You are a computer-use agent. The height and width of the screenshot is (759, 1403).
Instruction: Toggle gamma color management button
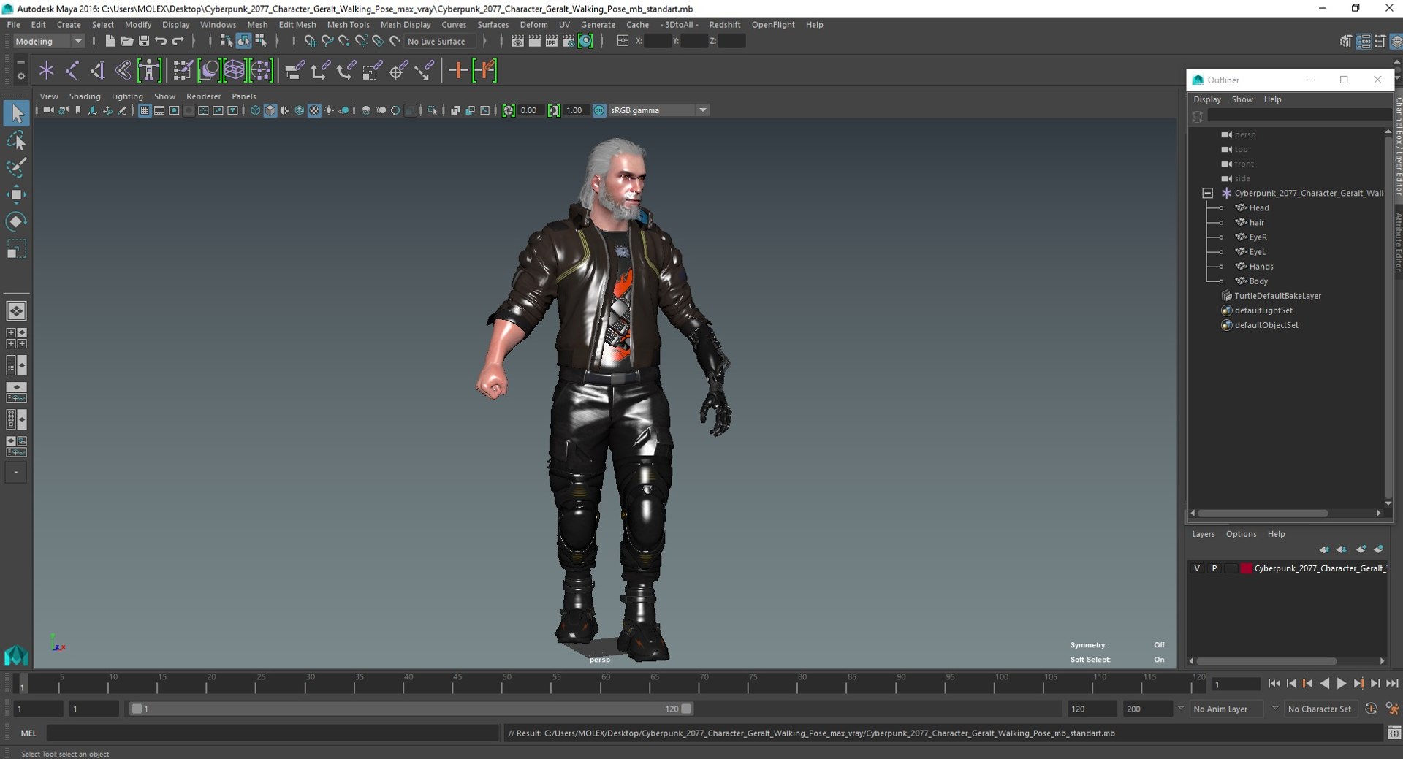(599, 110)
